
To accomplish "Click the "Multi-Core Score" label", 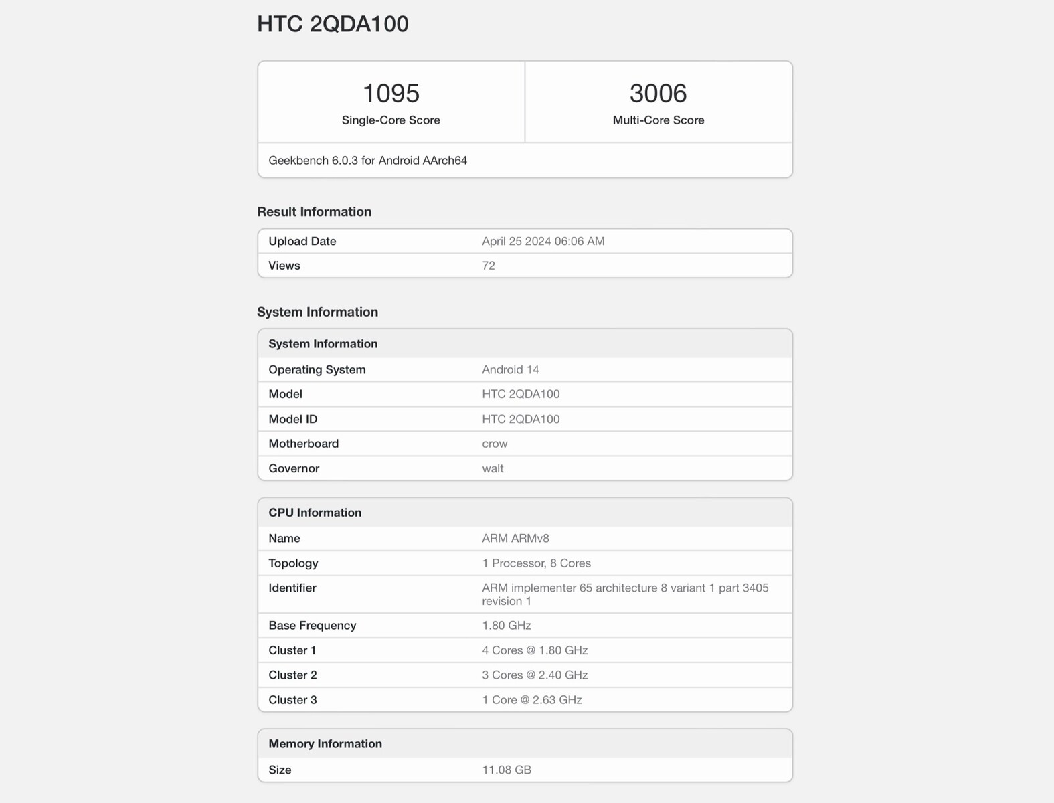I will click(658, 120).
